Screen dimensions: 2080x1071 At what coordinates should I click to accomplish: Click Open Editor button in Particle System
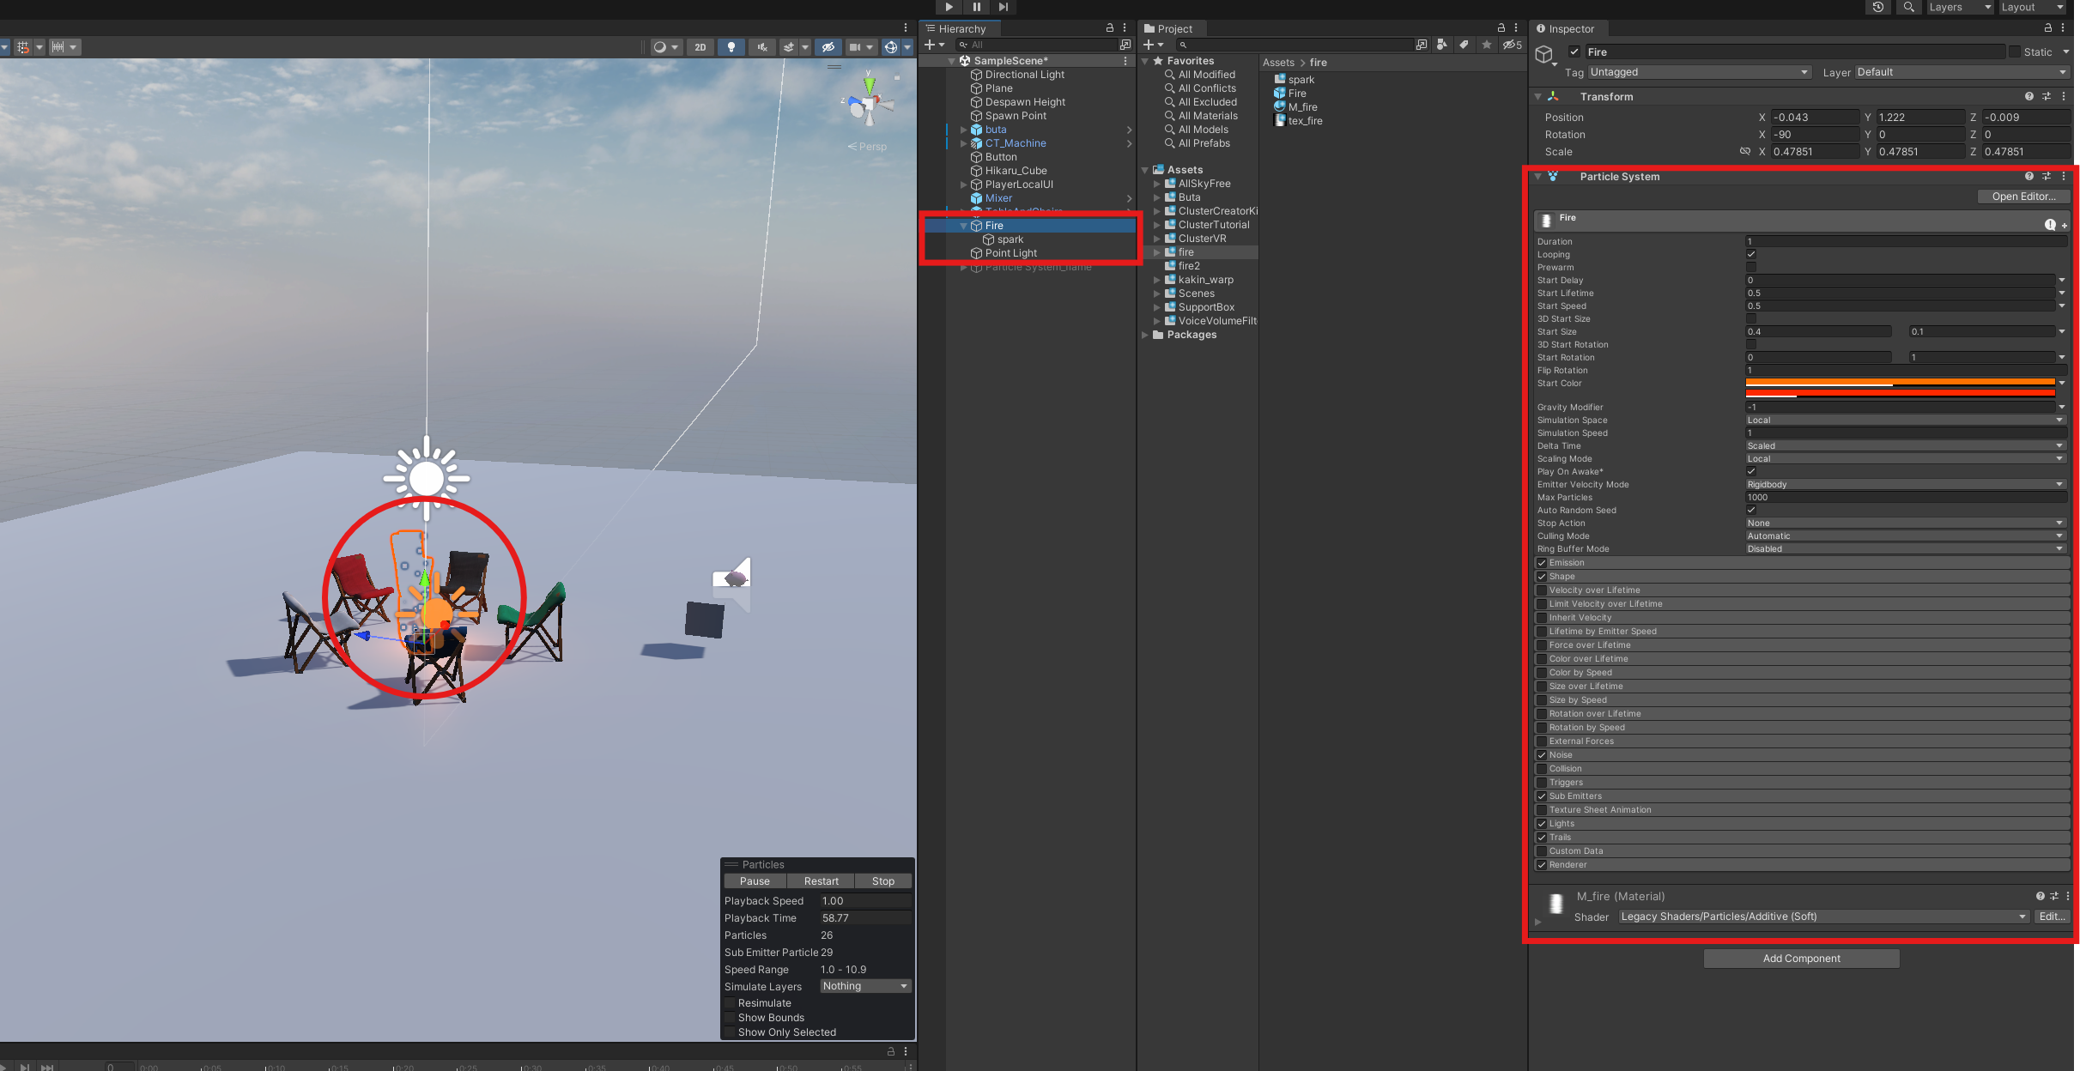click(2023, 197)
